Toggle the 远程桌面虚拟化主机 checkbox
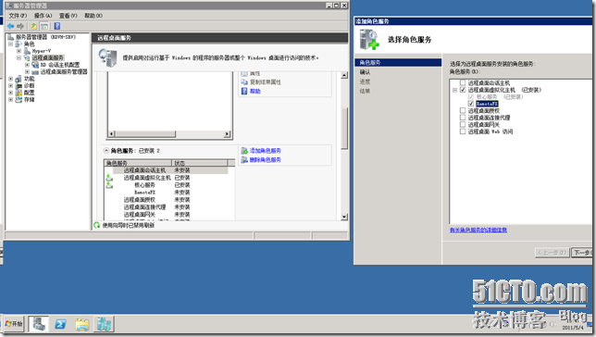 point(463,90)
